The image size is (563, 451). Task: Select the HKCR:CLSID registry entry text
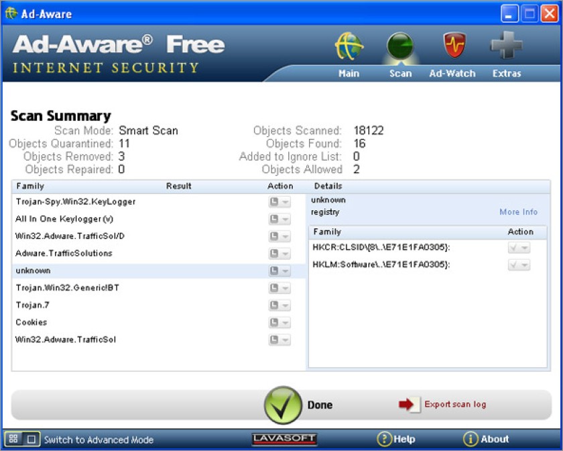[381, 248]
